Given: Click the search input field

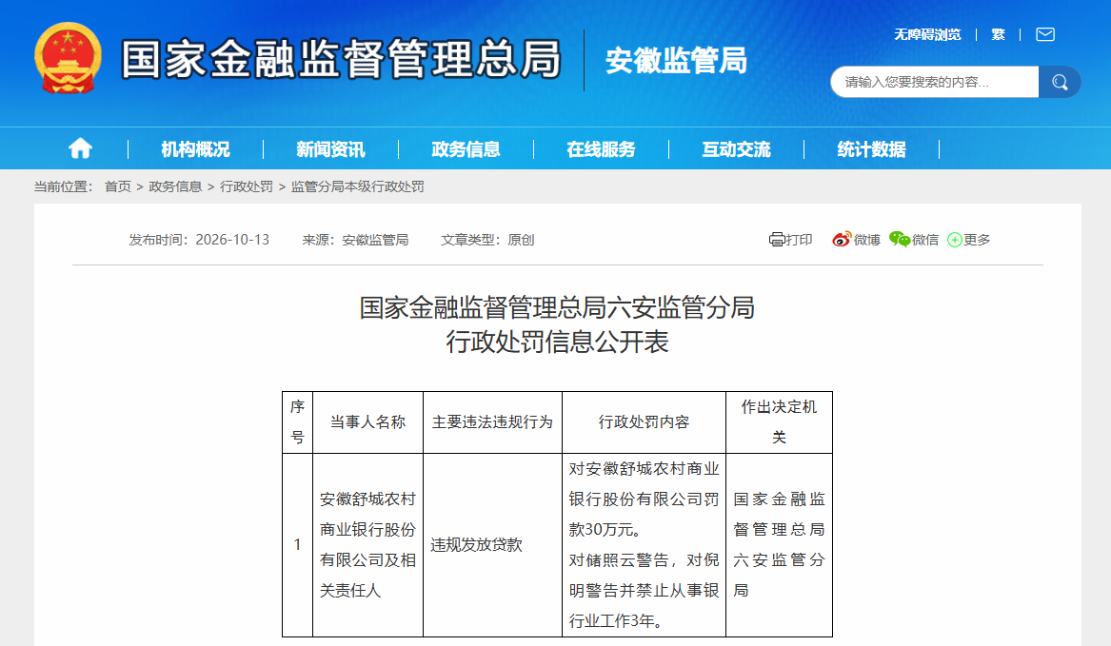Looking at the screenshot, I should coord(935,82).
